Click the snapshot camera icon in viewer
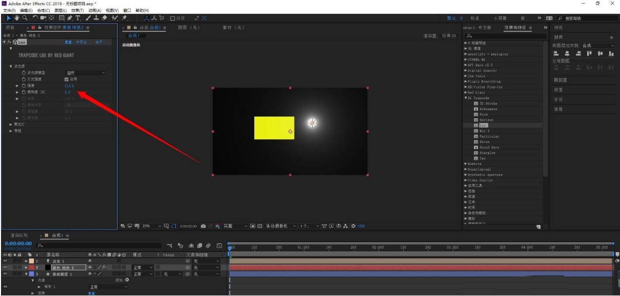This screenshot has height=296, width=620. [x=203, y=226]
